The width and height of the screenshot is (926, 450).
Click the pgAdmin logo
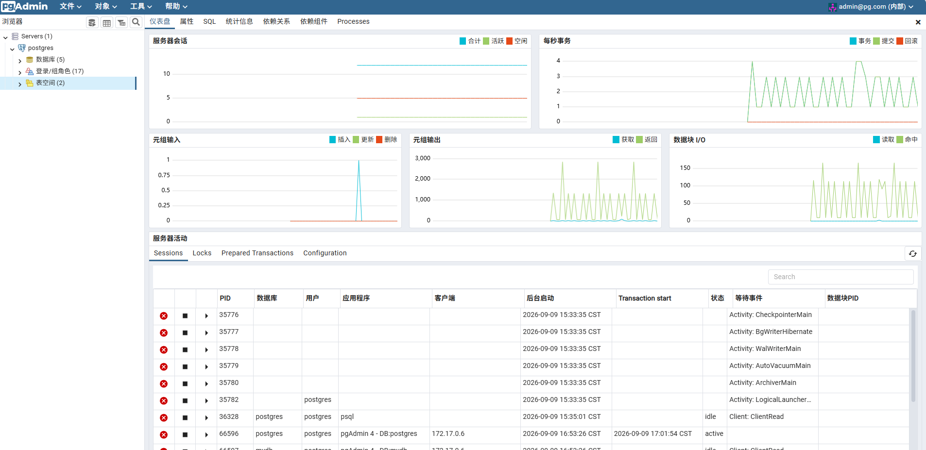click(25, 6)
